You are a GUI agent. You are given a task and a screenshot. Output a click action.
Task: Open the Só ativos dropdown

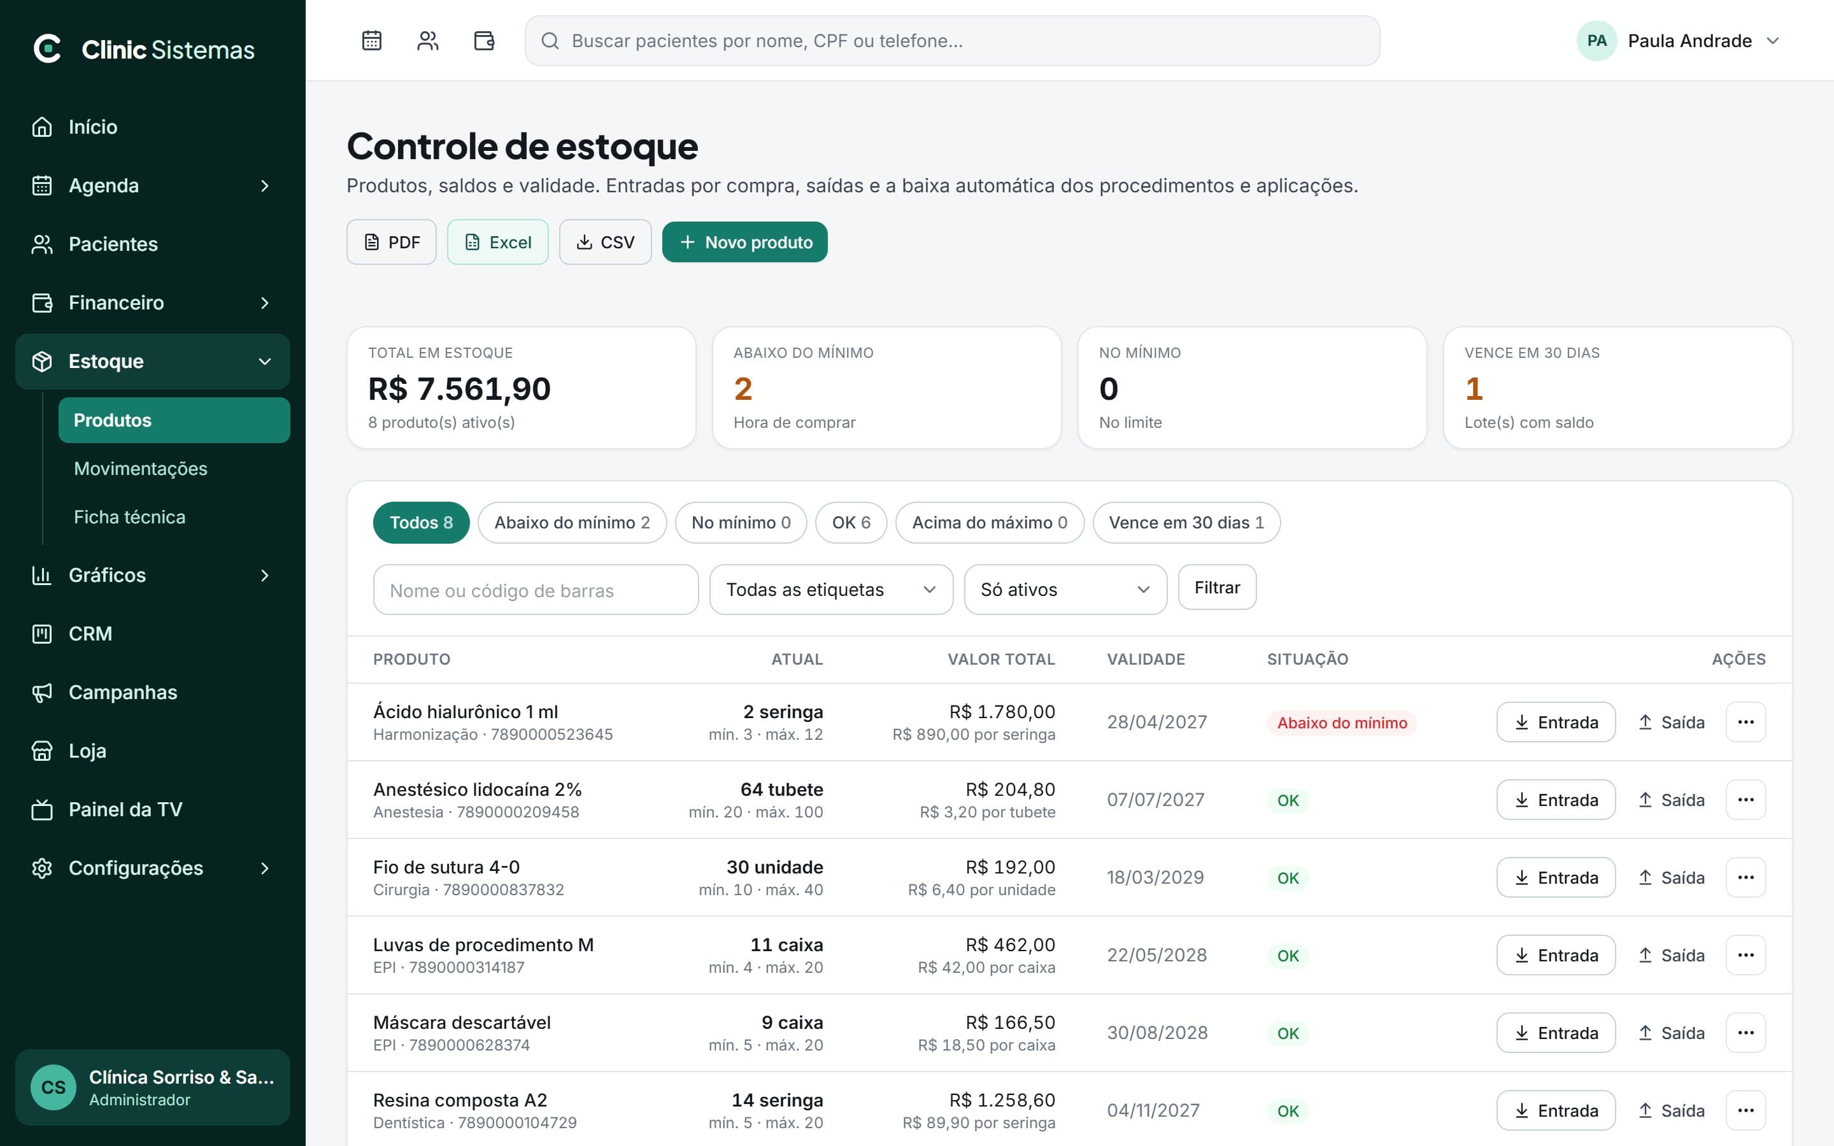coord(1065,589)
